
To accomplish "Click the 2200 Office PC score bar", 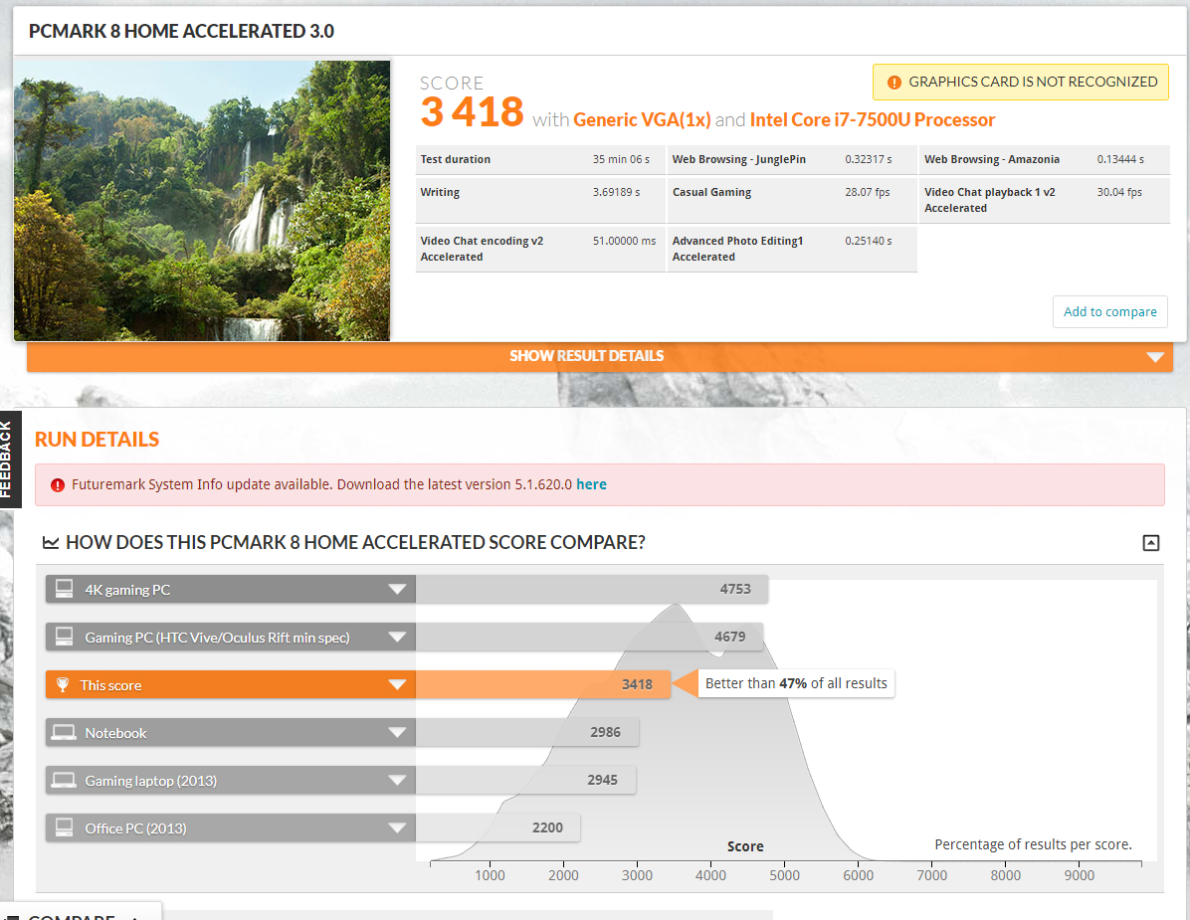I will click(x=497, y=828).
